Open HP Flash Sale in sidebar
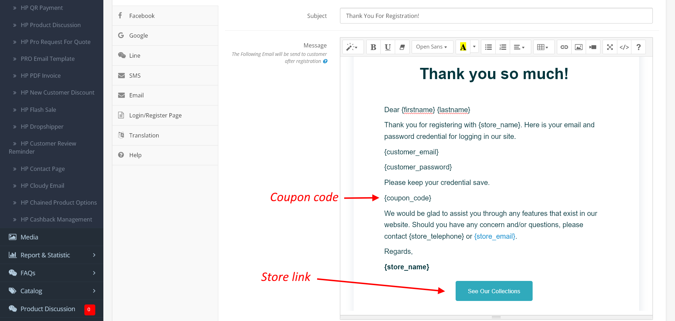Viewport: 675px width, 321px height. tap(38, 110)
